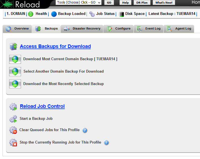Image resolution: width=200 pixels, height=159 pixels.
Task: Switch to the Backups tab
Action: click(x=46, y=29)
